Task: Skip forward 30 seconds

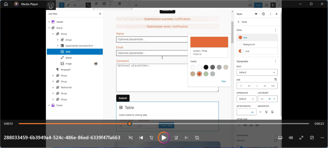Action: [x=176, y=138]
